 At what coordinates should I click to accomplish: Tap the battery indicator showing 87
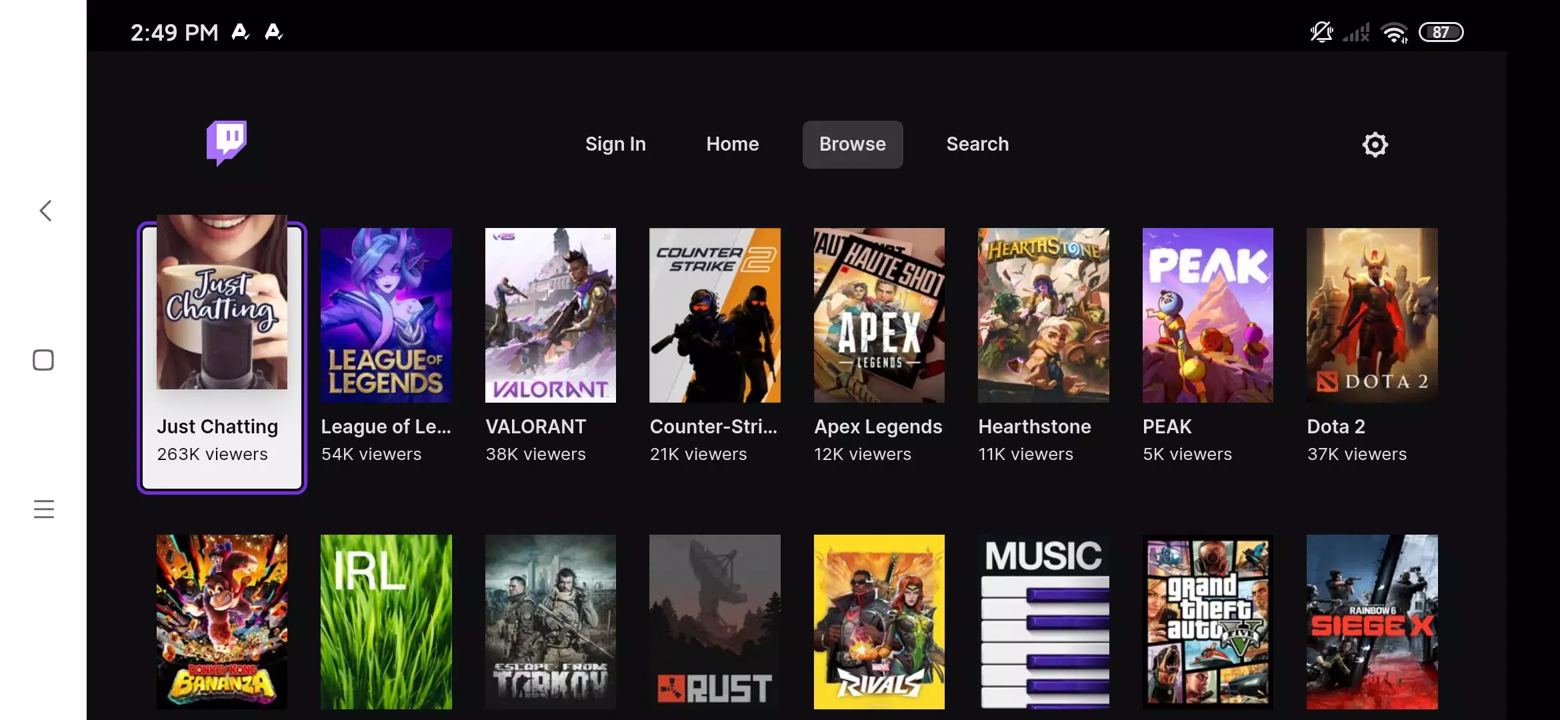click(x=1440, y=31)
